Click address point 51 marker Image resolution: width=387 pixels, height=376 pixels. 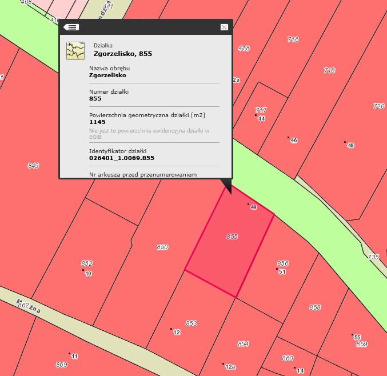(277, 269)
